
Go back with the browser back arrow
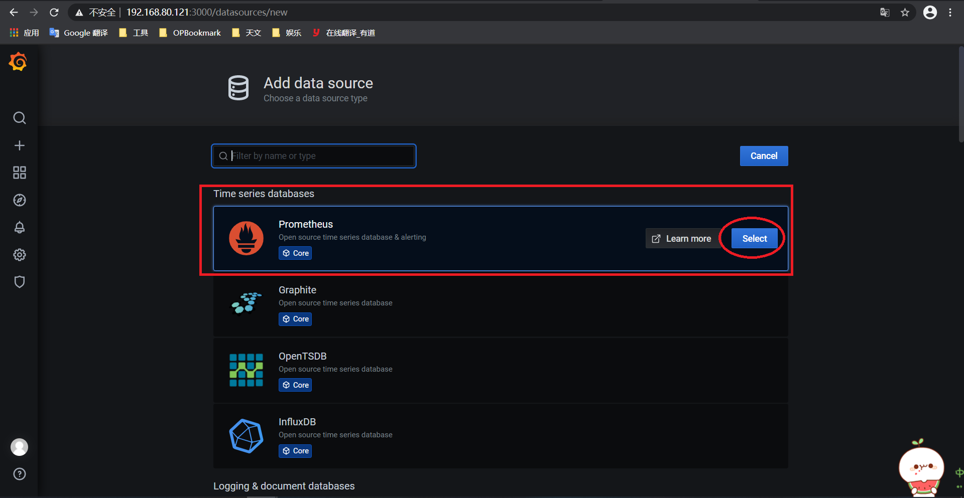[14, 12]
